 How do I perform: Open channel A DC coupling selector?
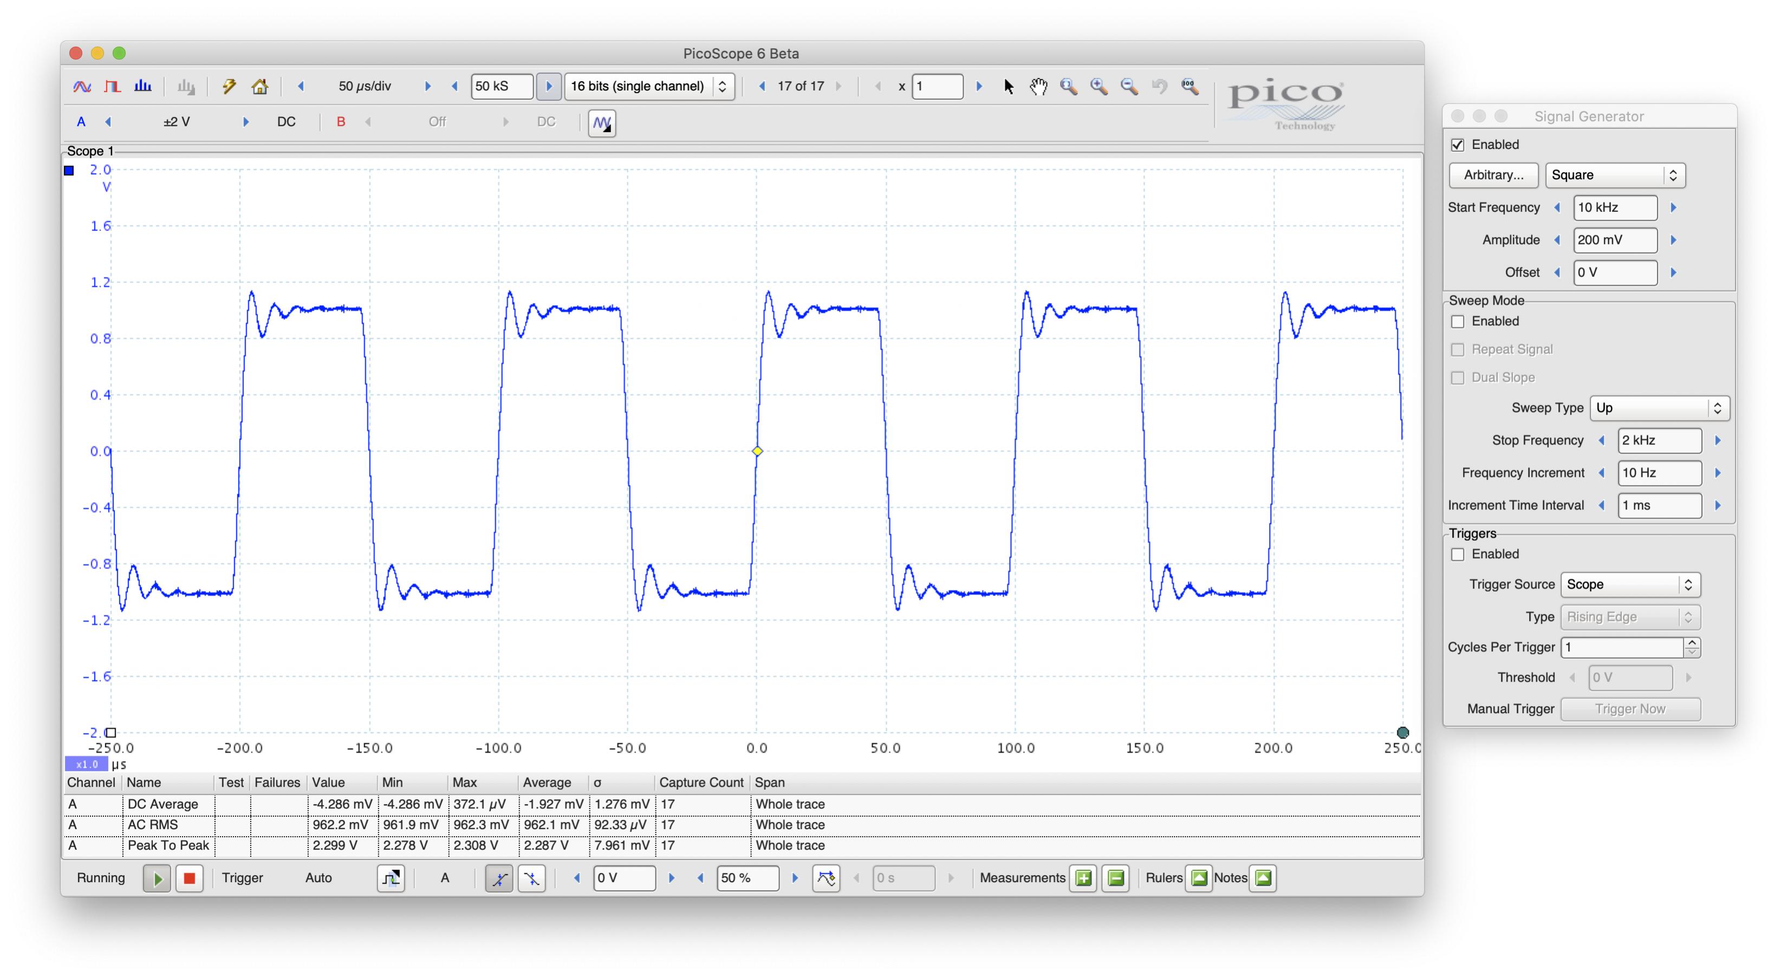[286, 122]
